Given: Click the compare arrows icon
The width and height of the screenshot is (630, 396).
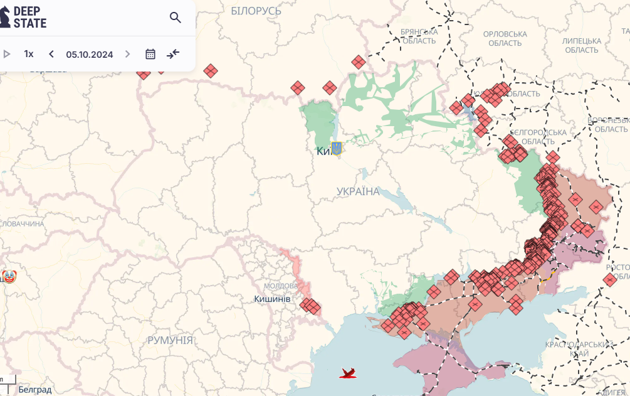Looking at the screenshot, I should 173,54.
